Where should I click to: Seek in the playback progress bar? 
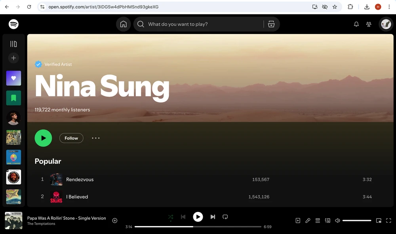[x=198, y=227]
